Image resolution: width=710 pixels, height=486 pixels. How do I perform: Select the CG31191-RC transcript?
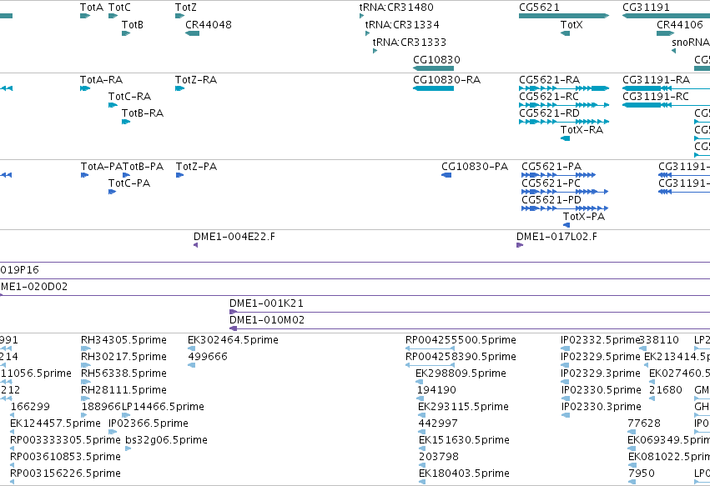(x=666, y=105)
